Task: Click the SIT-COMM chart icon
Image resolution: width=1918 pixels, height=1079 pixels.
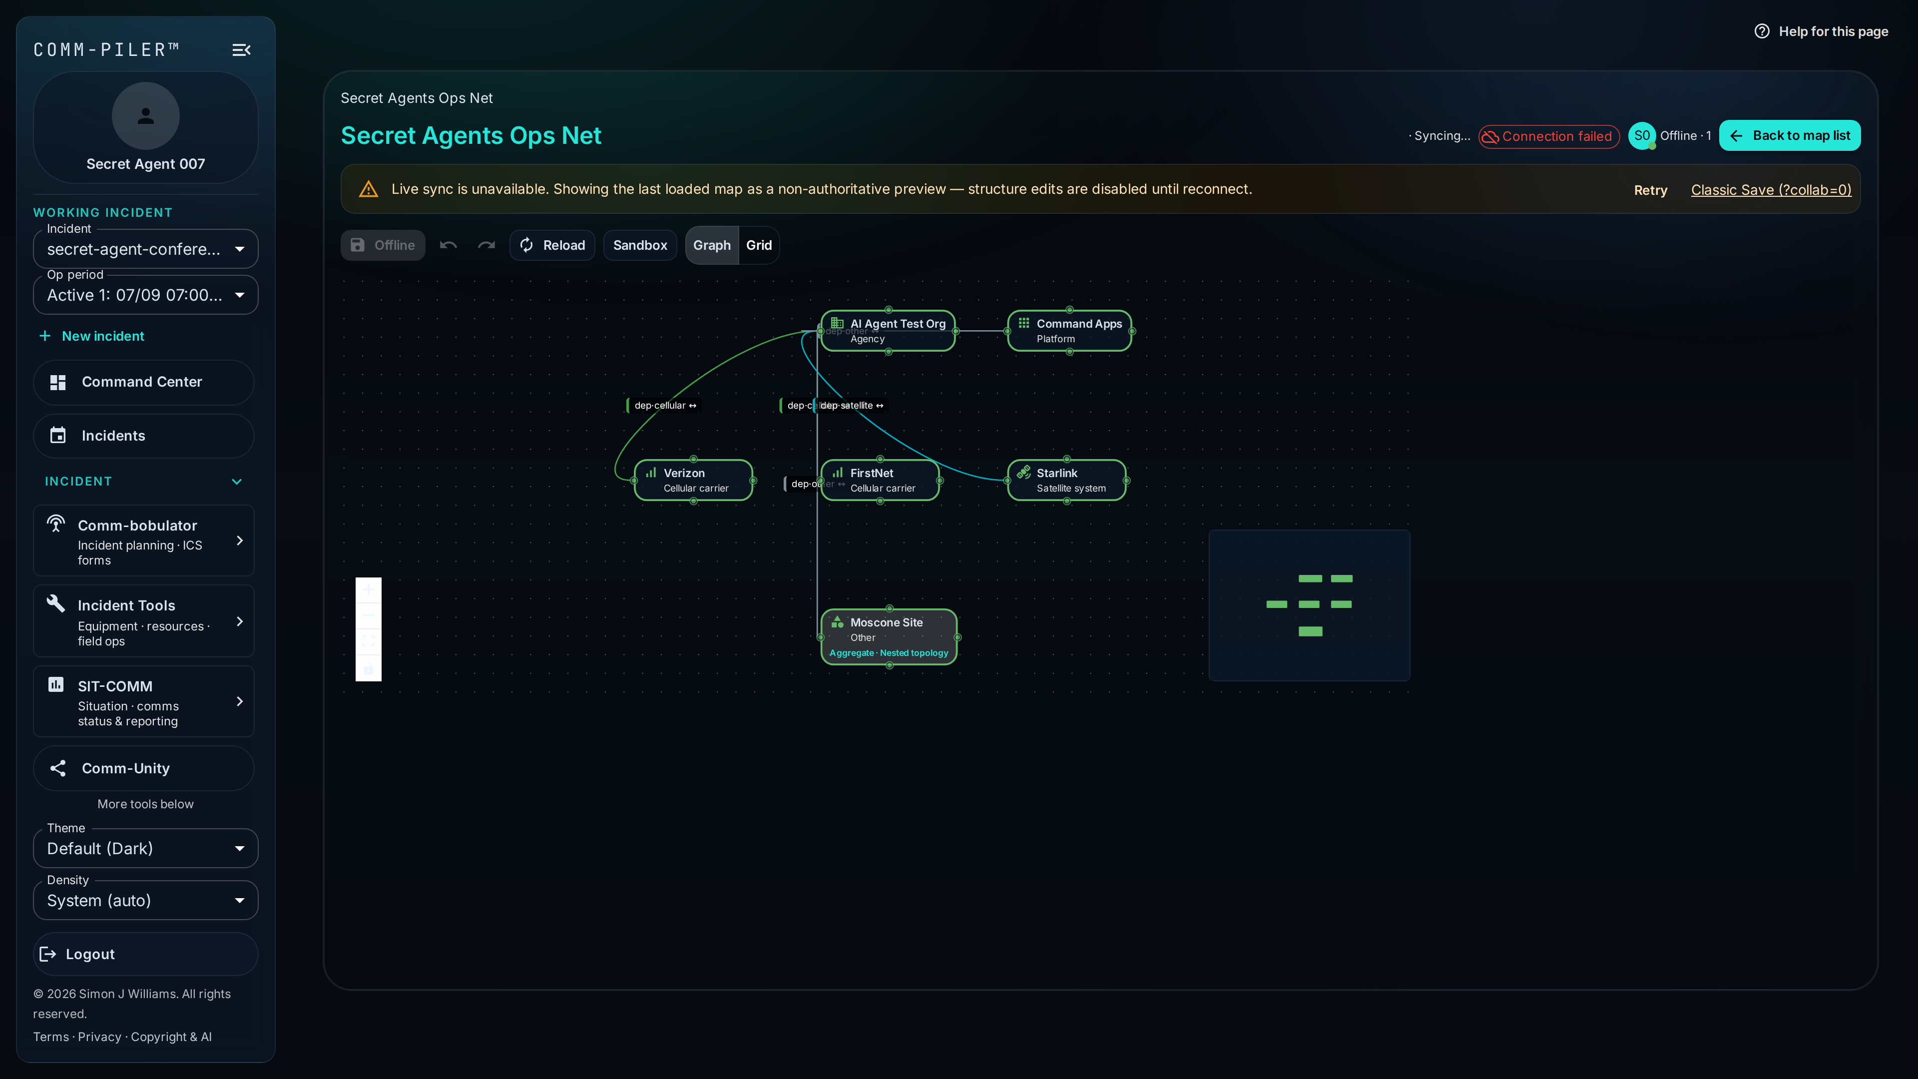Action: pos(56,684)
